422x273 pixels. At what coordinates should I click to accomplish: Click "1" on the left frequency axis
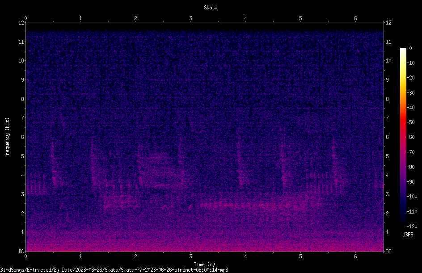pos(23,232)
